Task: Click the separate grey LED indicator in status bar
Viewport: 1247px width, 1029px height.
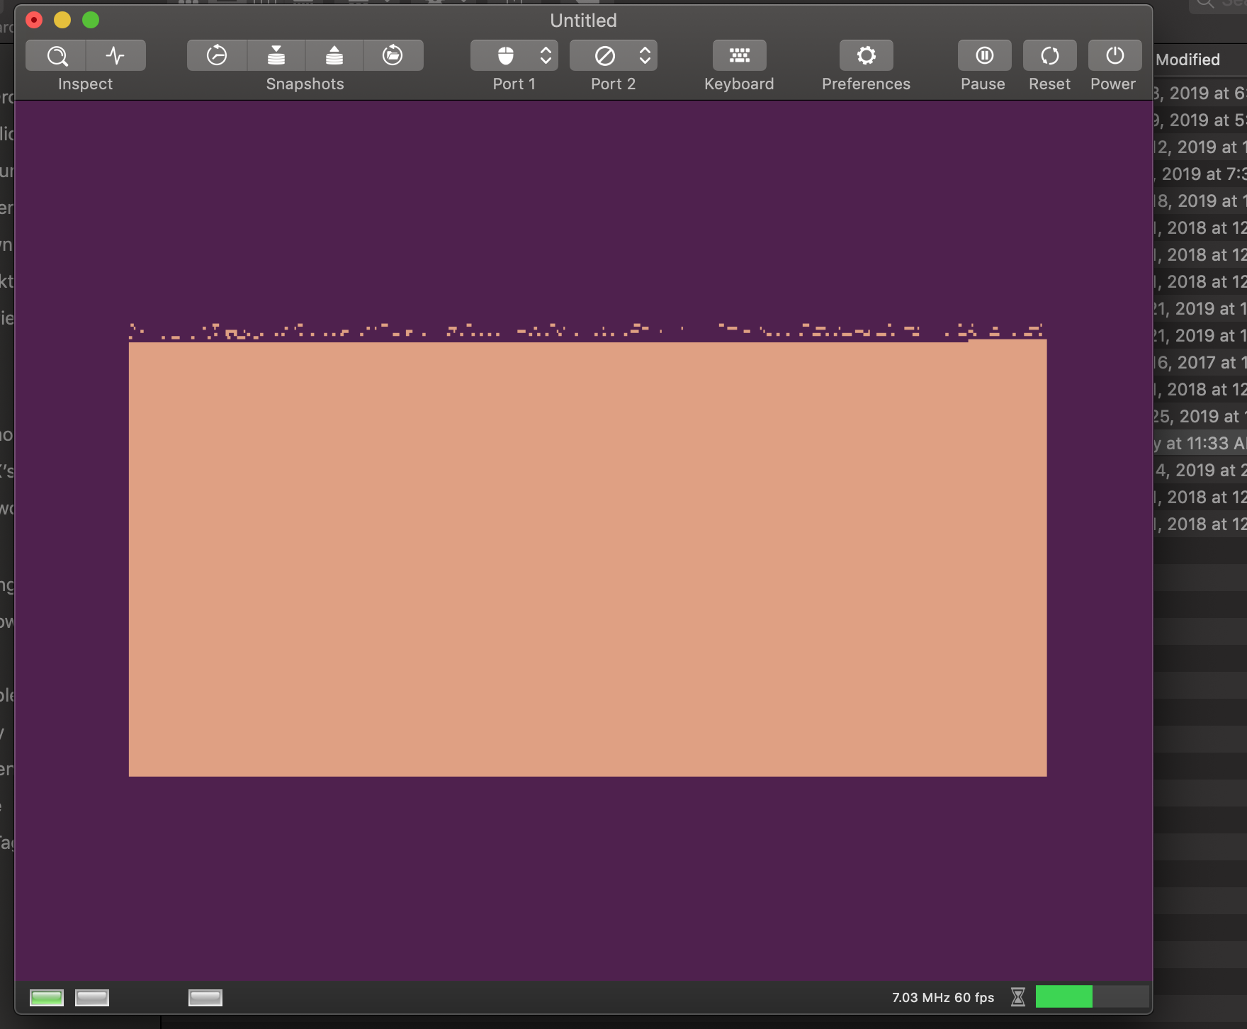Action: pos(205,998)
